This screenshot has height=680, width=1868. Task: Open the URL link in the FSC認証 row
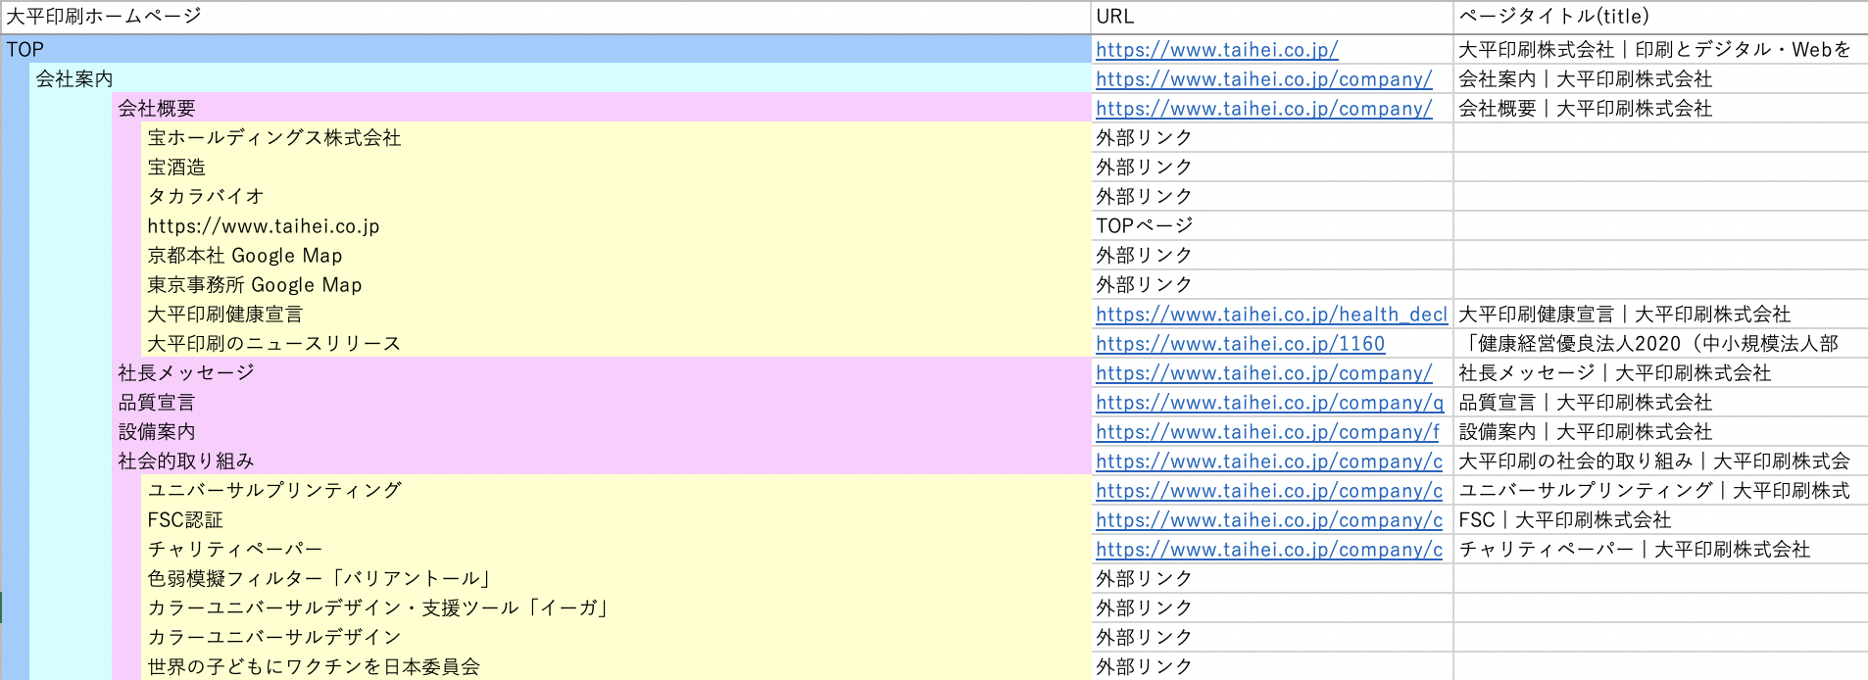(x=1269, y=520)
